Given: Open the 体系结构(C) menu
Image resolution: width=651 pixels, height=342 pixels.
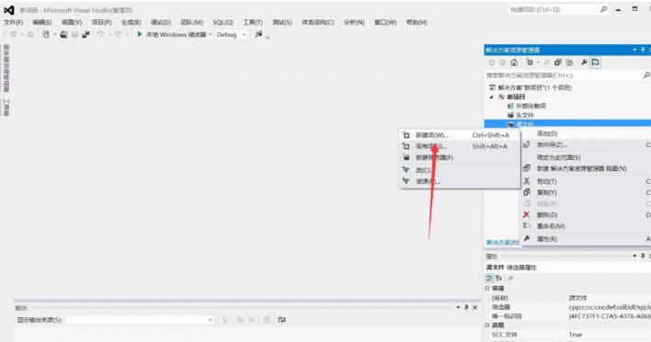Looking at the screenshot, I should (317, 22).
